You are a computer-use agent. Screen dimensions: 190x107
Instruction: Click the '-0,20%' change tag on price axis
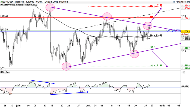pos(185,34)
